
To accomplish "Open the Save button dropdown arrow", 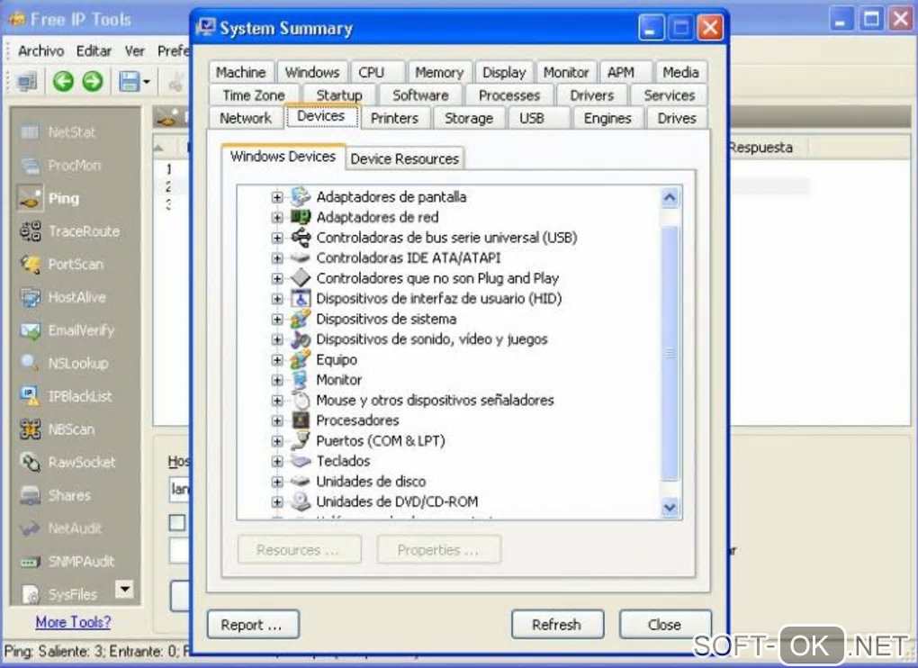I will tap(147, 81).
